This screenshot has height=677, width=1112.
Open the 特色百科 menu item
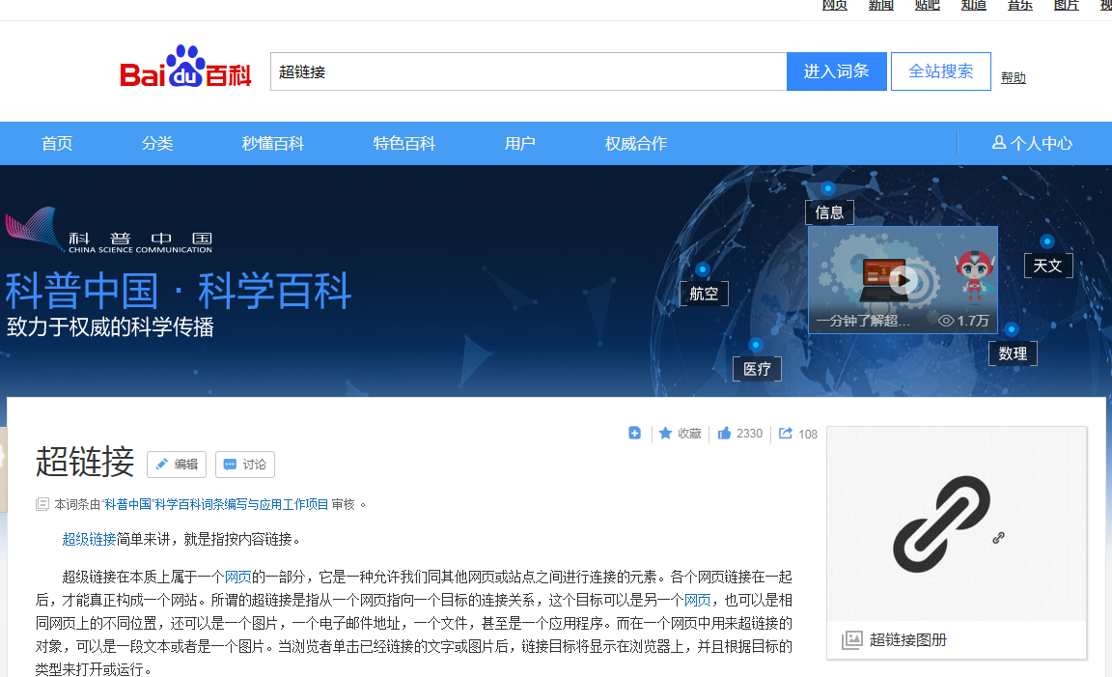(403, 143)
